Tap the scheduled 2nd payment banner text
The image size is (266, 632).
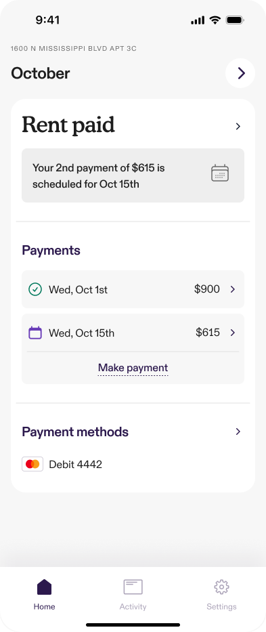click(99, 176)
